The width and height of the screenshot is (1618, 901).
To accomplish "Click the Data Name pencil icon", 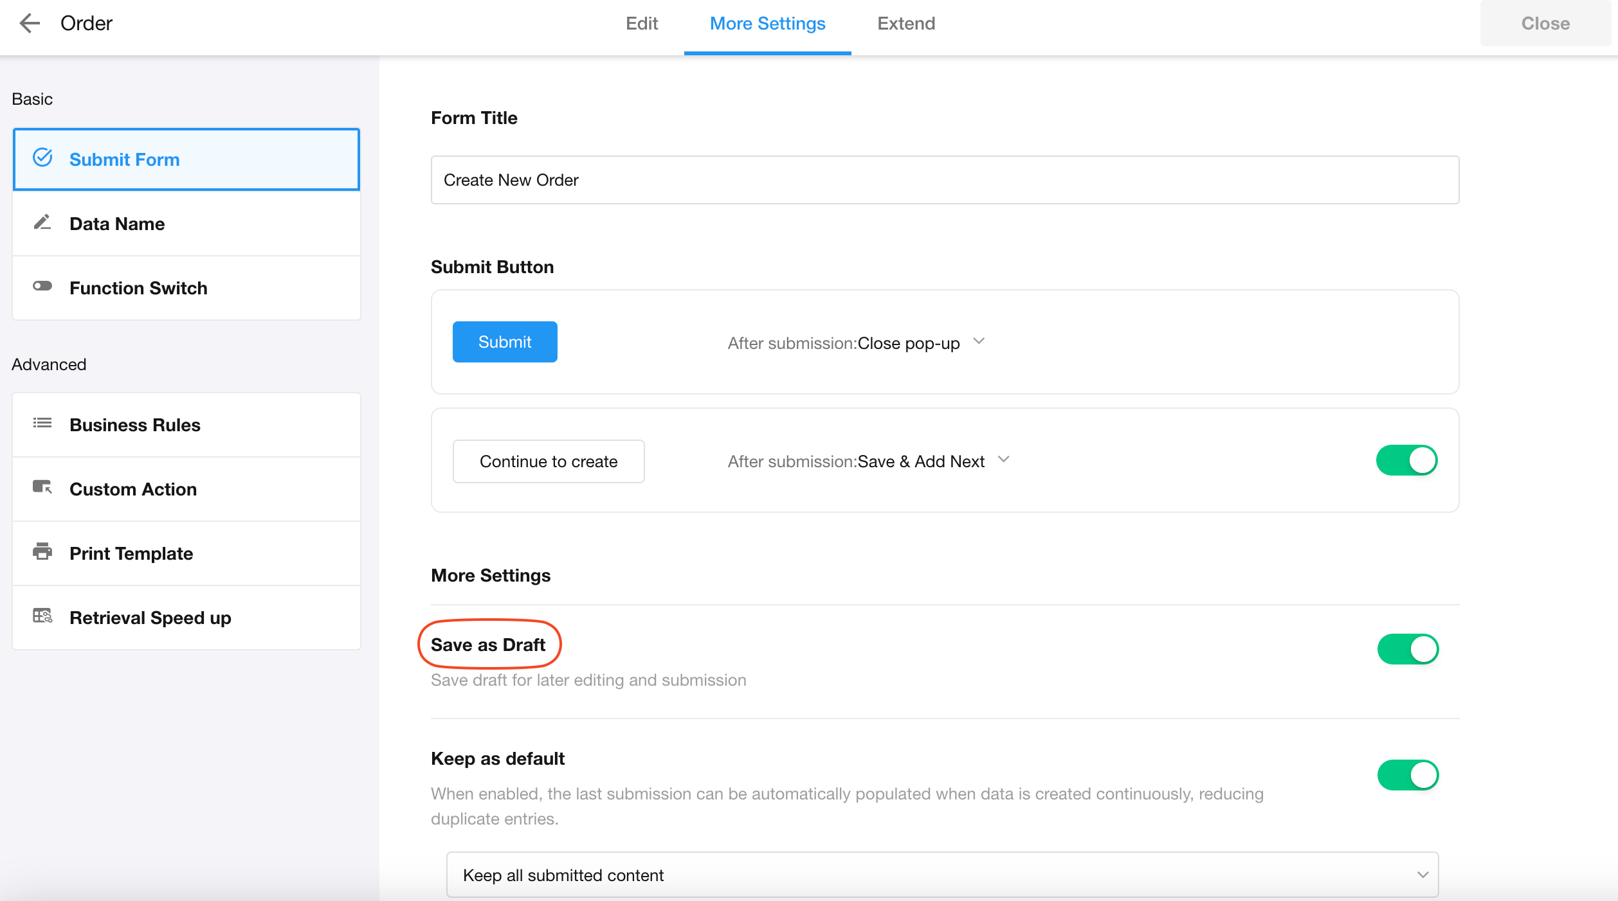I will [x=42, y=222].
